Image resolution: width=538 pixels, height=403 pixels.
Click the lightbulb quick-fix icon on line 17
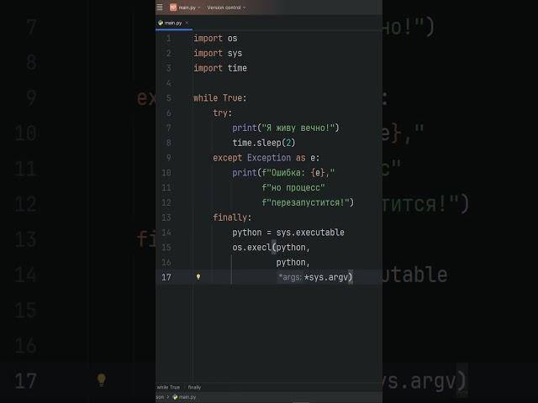click(198, 277)
